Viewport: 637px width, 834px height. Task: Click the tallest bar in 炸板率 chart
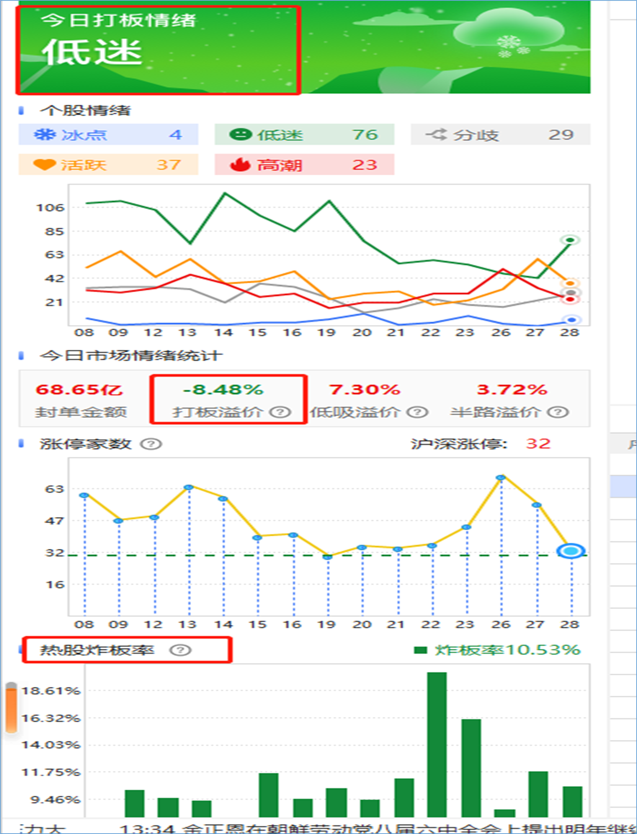(x=436, y=745)
